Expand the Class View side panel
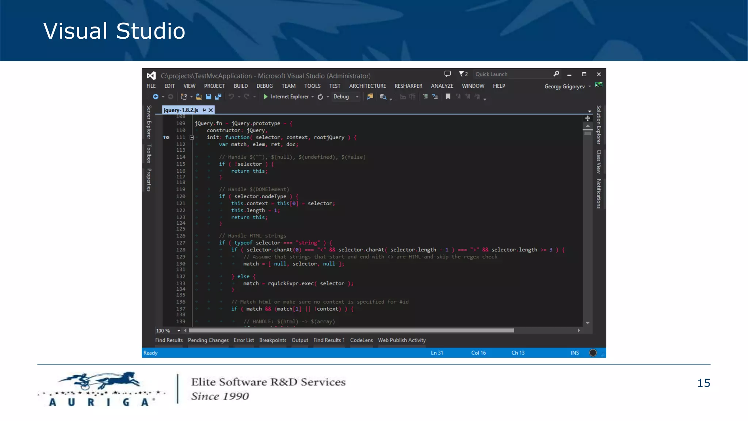Viewport: 748px width, 421px height. [599, 161]
